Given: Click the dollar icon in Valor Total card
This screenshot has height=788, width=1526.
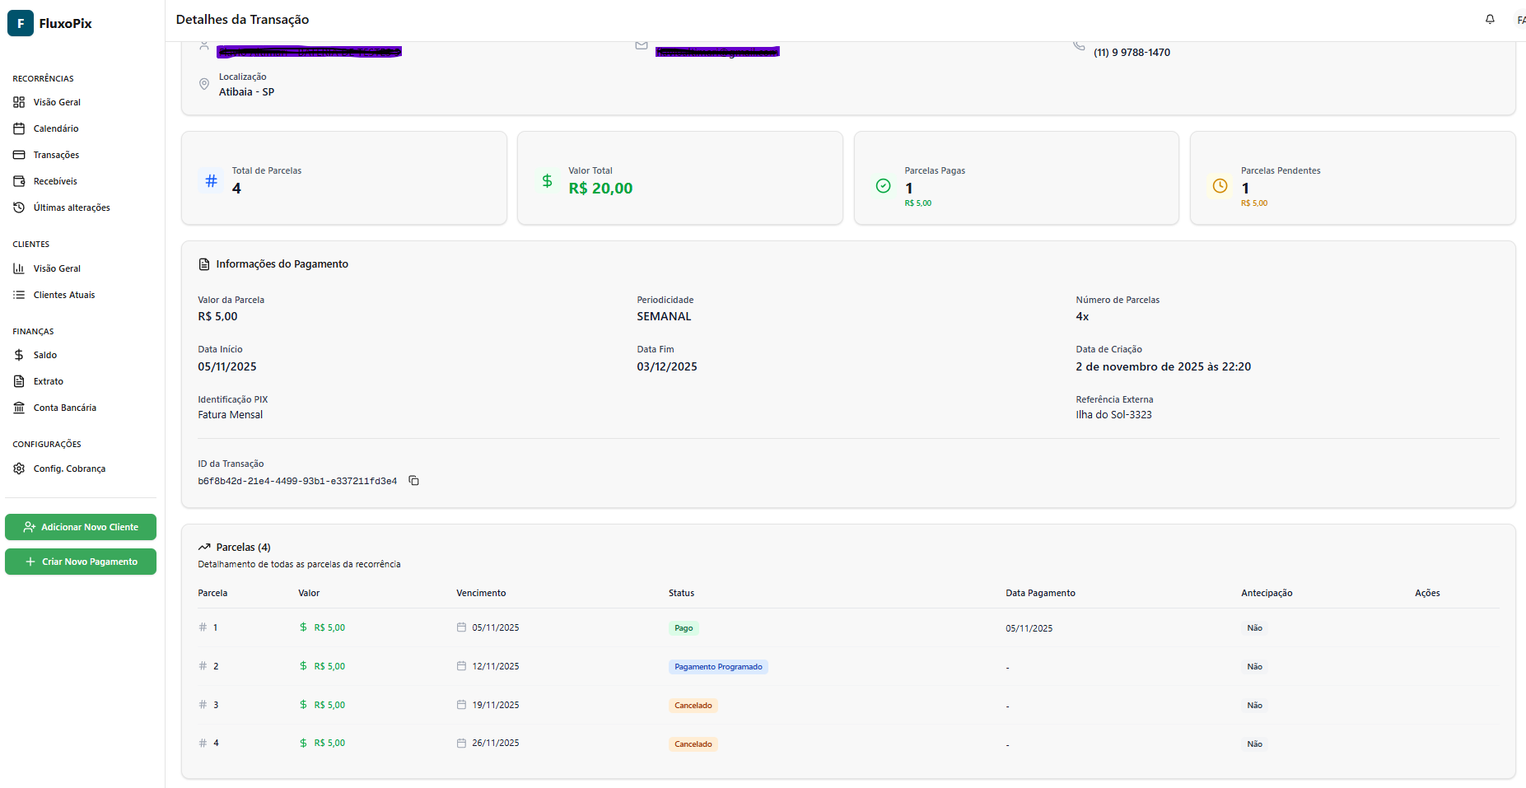Looking at the screenshot, I should (547, 181).
